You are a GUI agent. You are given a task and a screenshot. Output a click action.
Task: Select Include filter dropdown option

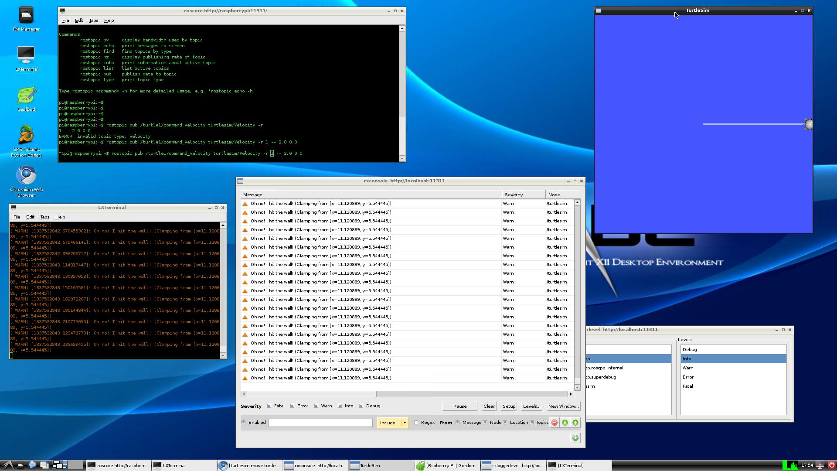point(404,422)
